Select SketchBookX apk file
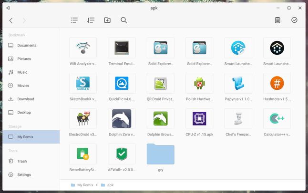The width and height of the screenshot is (308, 193). [x=83, y=83]
